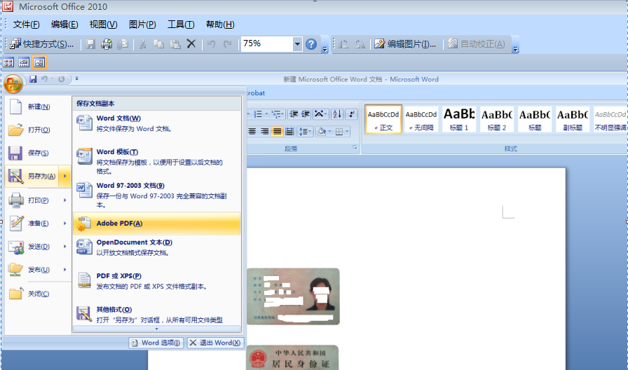Click the Picture Manager redo arrow

click(228, 44)
